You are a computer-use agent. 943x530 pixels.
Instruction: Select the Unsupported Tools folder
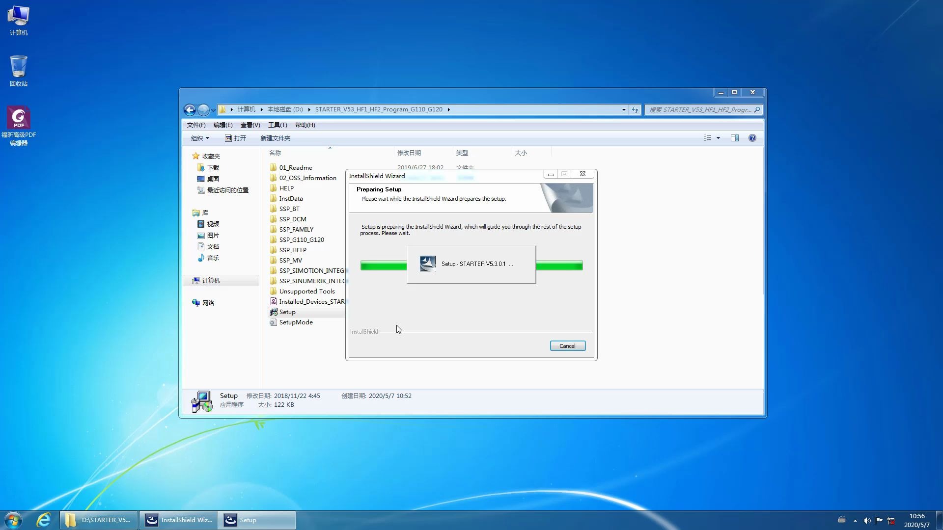(x=303, y=291)
